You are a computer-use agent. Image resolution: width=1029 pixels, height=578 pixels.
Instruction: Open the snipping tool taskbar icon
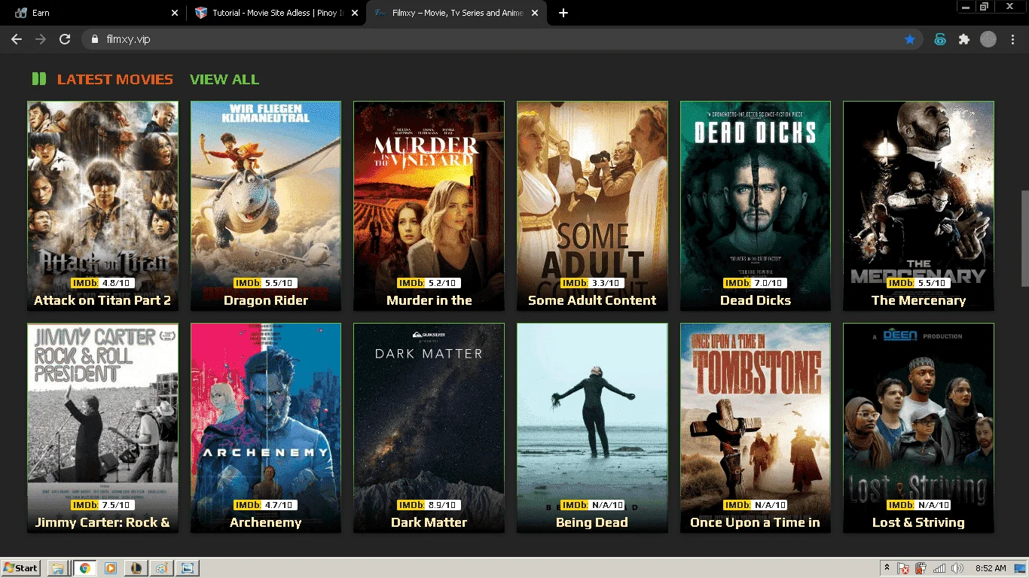188,568
